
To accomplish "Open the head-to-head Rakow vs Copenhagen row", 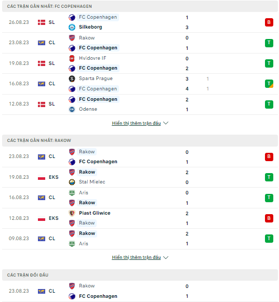I will (x=140, y=291).
